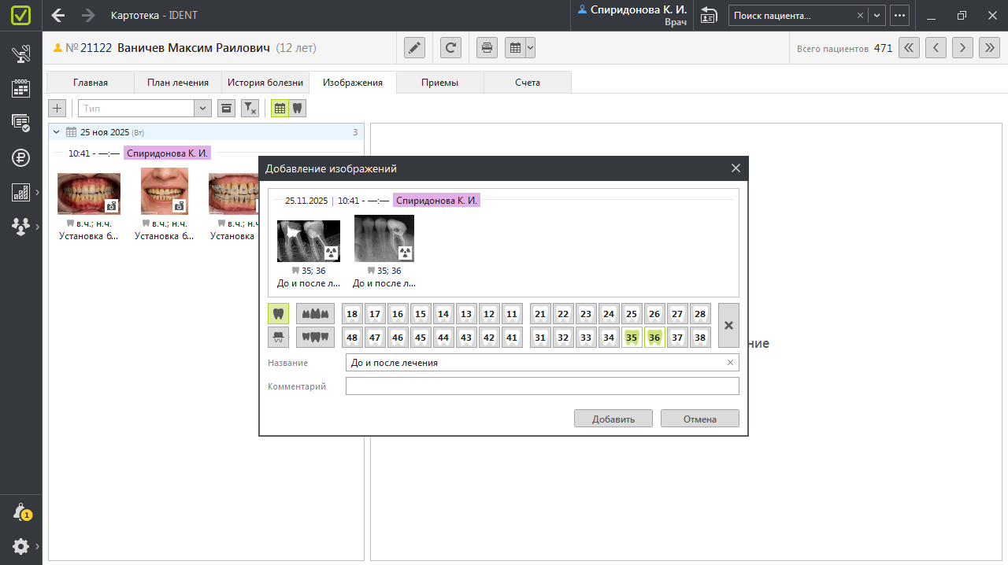
Task: Collapse the 25 ноя 2025 date group
Action: tap(57, 132)
